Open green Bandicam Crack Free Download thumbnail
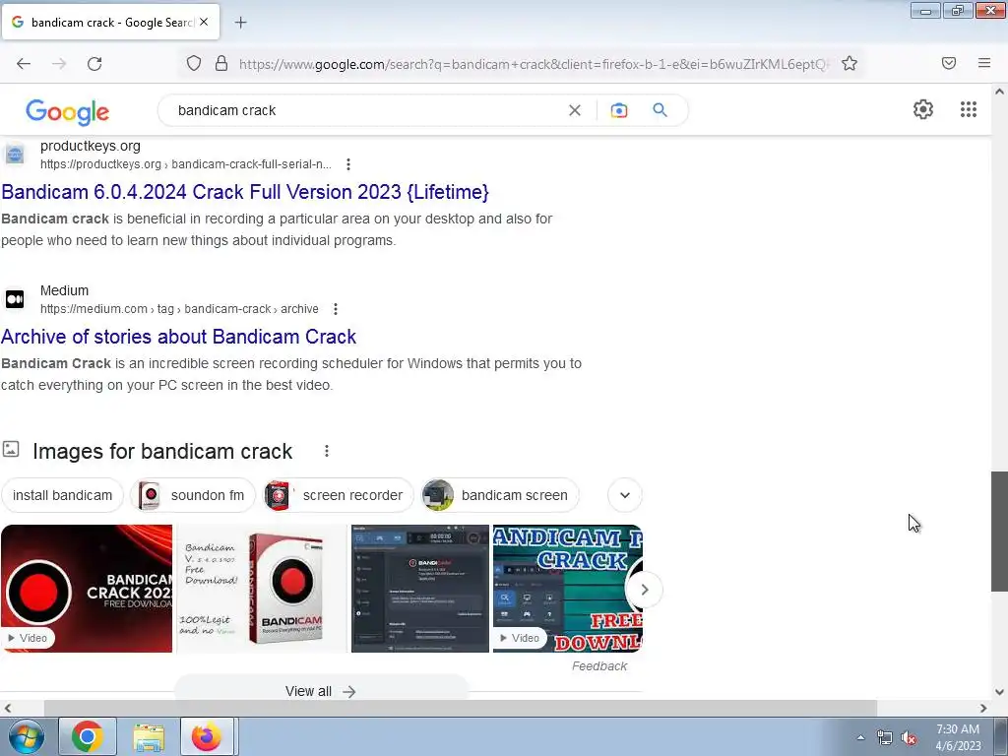The width and height of the screenshot is (1008, 756). (x=568, y=589)
